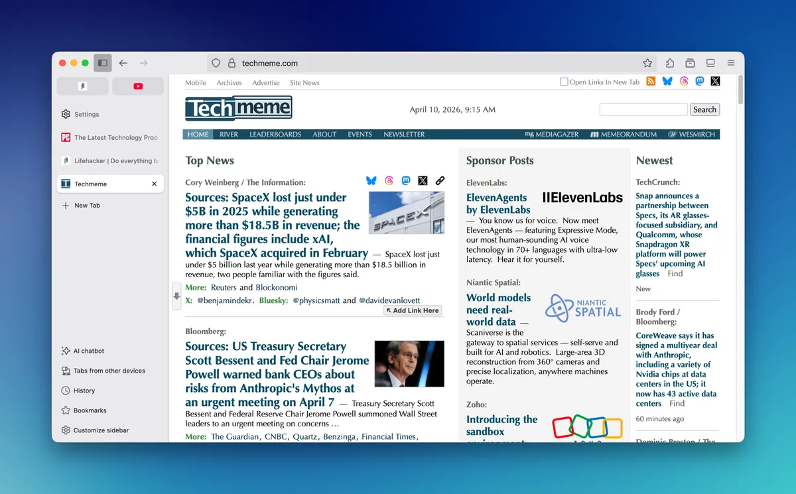Bookmark this page with star icon
This screenshot has width=796, height=494.
[x=647, y=63]
